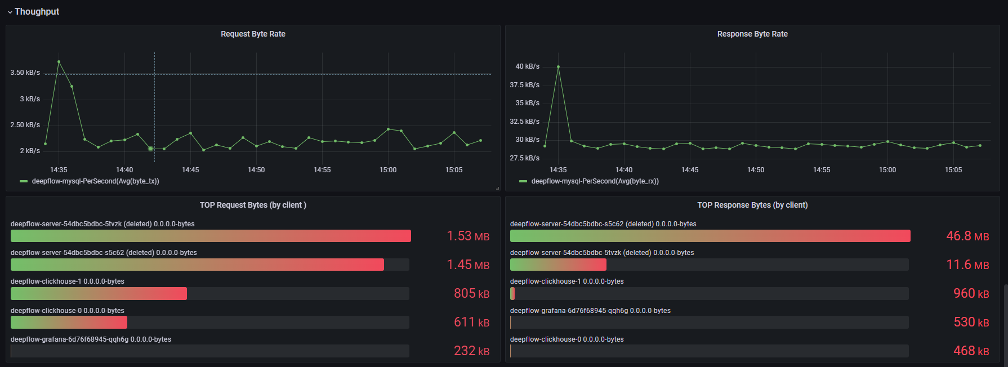Viewport: 1008px width, 367px height.
Task: Click the 40 kB/s axis label
Action: tap(528, 66)
